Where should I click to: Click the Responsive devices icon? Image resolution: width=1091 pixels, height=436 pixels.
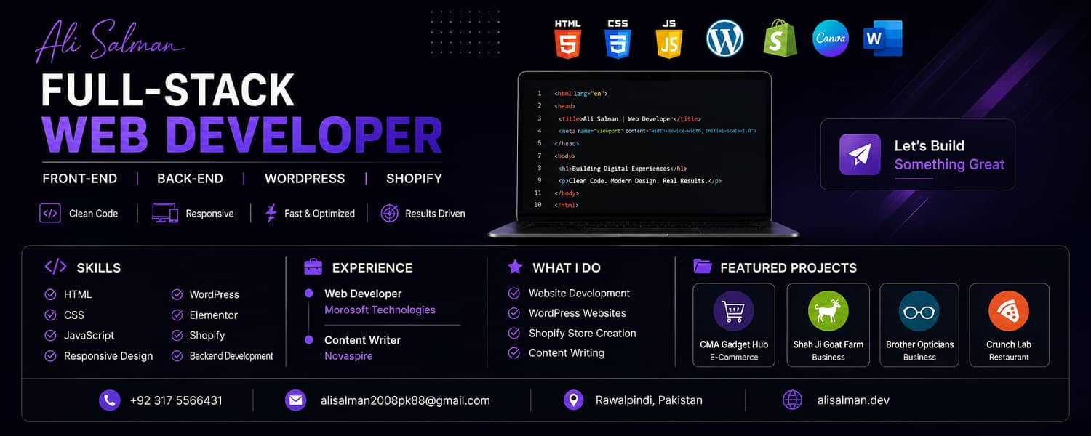click(165, 213)
